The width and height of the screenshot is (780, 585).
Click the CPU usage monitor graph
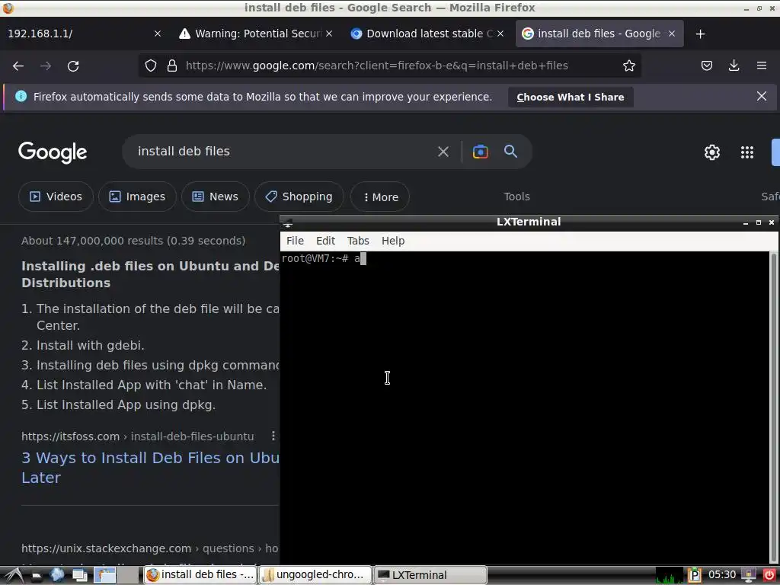(670, 575)
